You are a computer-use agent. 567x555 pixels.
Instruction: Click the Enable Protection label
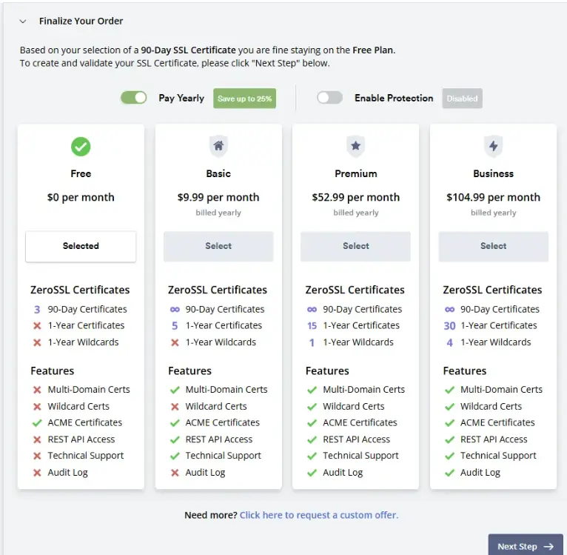coord(394,98)
